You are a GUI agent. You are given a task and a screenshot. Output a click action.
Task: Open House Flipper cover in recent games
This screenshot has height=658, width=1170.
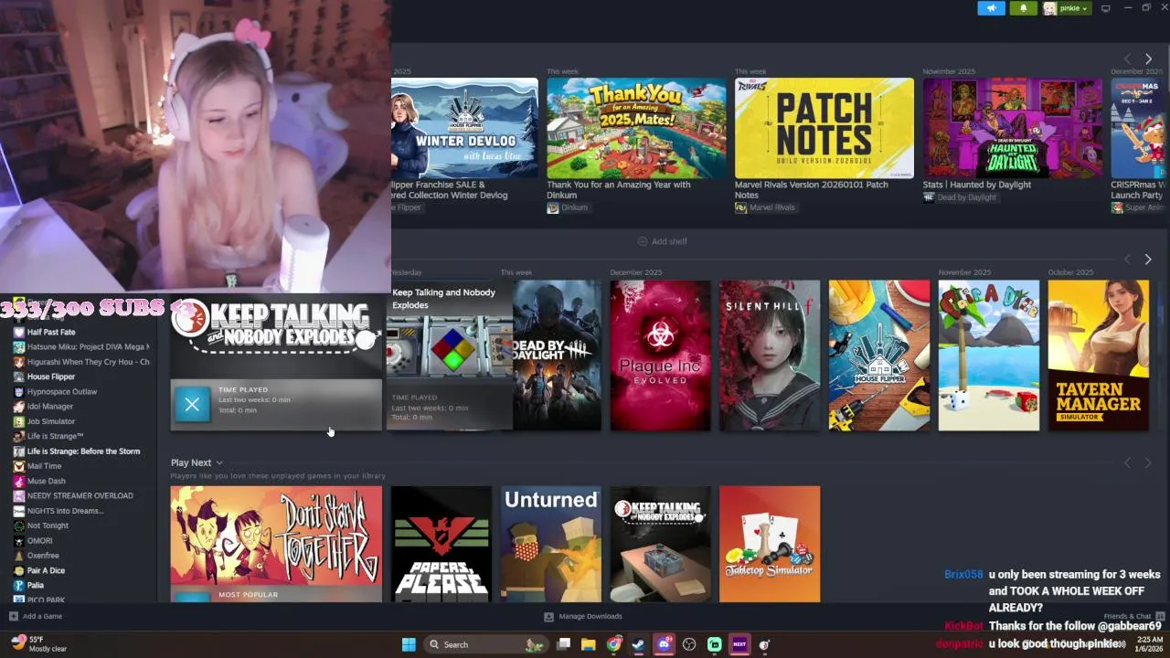879,356
